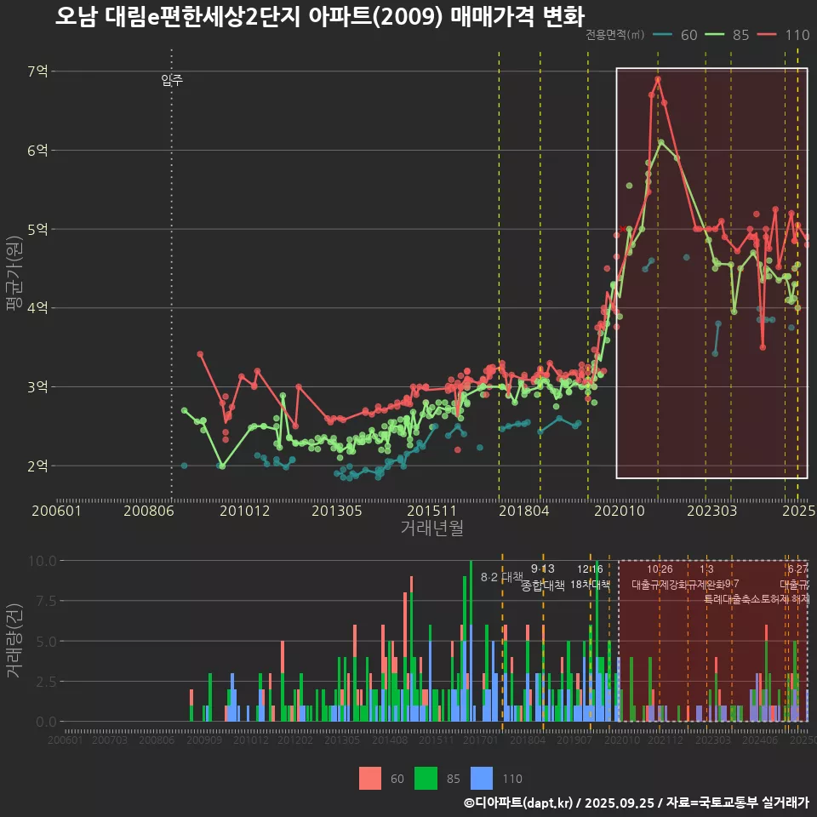This screenshot has height=817, width=817.
Task: Click the green 85 swatch in bottom legend
Action: click(426, 778)
